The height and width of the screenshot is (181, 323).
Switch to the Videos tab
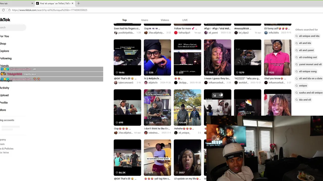point(165,20)
